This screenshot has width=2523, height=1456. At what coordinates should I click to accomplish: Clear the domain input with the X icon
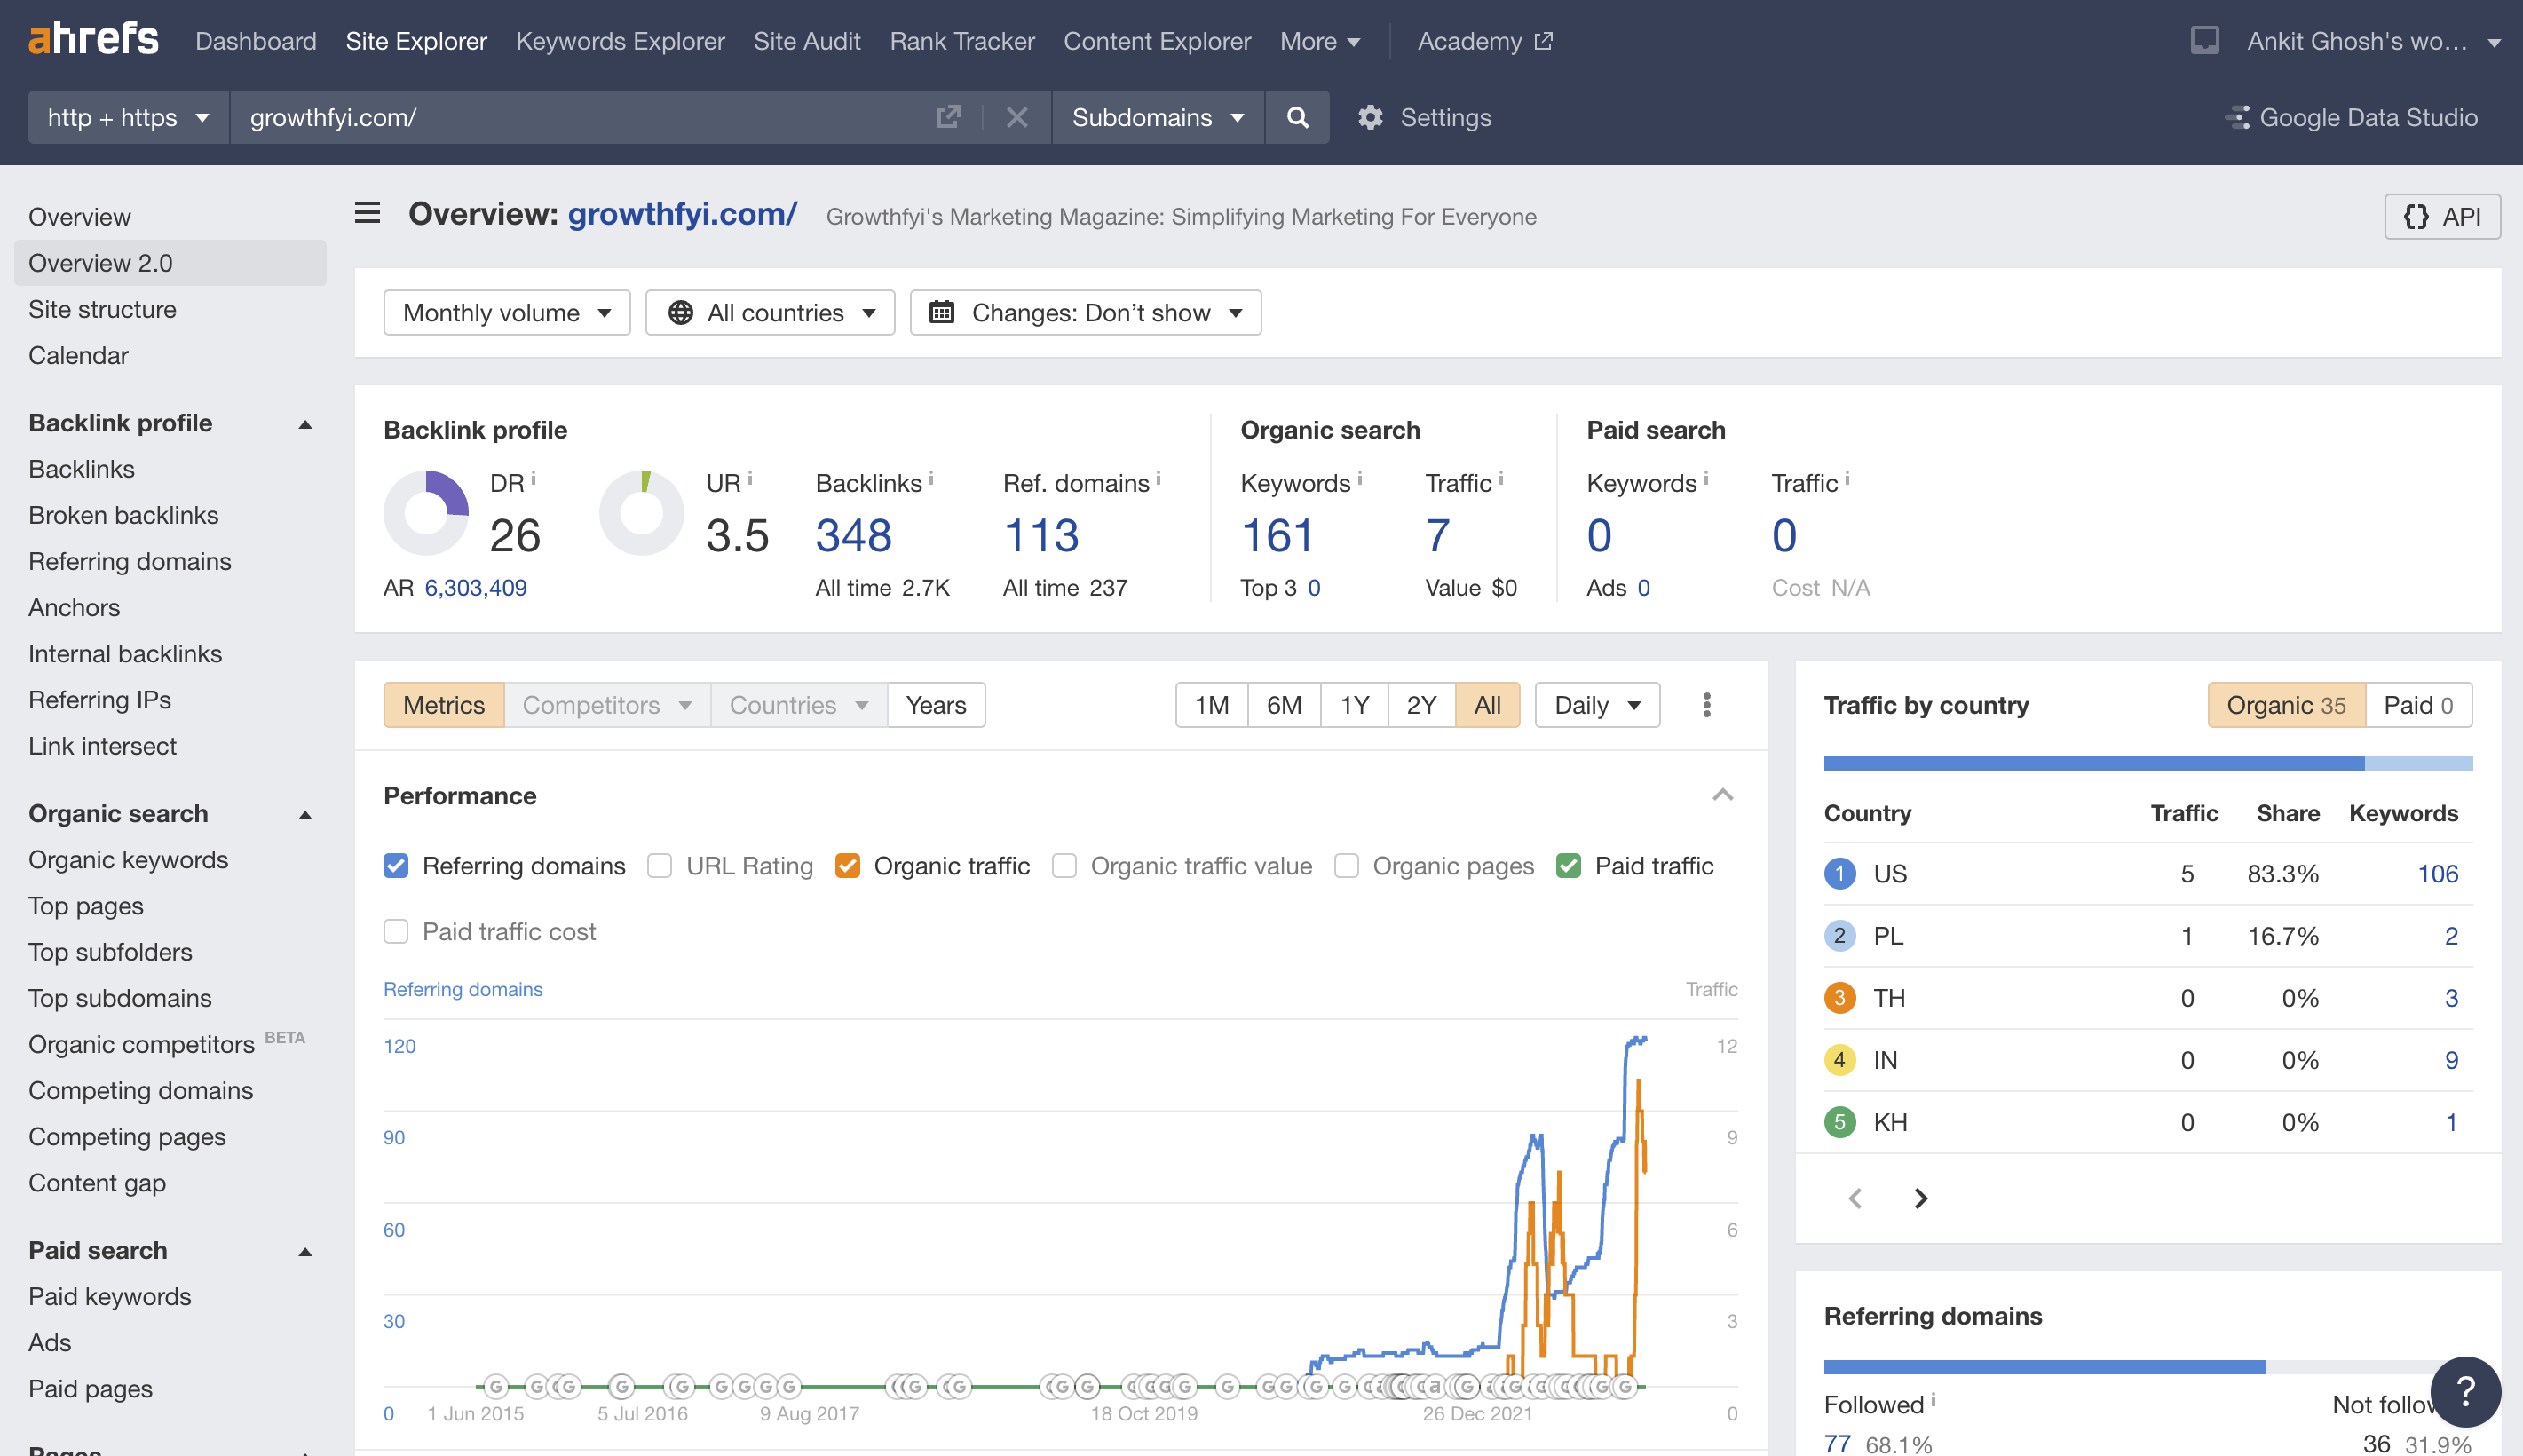click(x=1016, y=117)
